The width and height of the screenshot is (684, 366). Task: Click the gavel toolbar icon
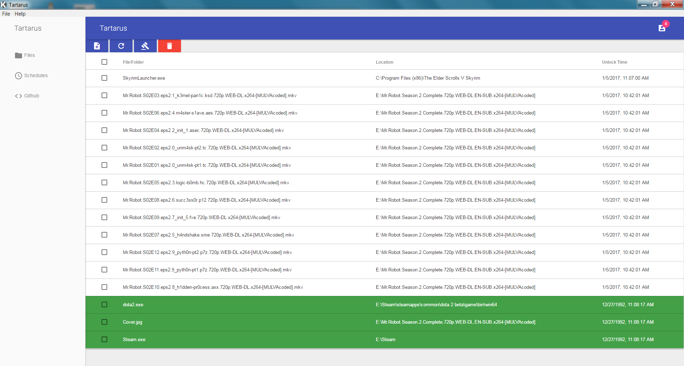[145, 46]
